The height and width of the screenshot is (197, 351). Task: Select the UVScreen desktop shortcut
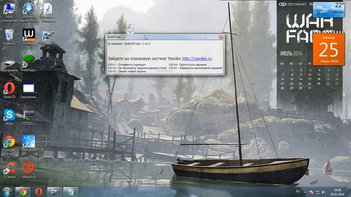48,39
